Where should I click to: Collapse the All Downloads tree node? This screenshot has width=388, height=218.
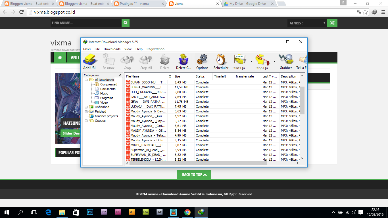coord(86,80)
